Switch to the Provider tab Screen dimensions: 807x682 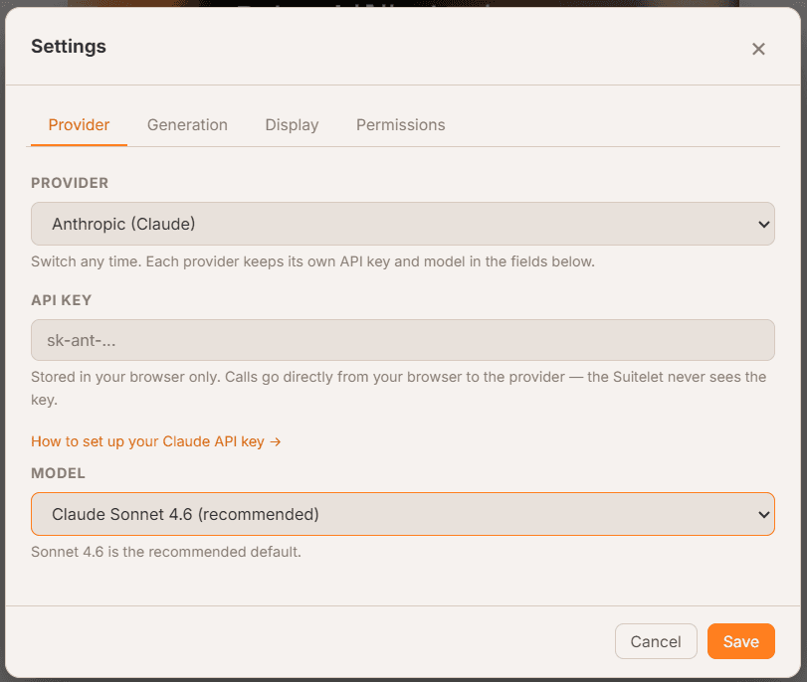click(x=79, y=125)
